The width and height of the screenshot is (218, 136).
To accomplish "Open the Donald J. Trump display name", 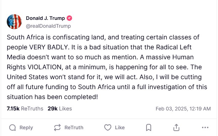I will tap(45, 18).
